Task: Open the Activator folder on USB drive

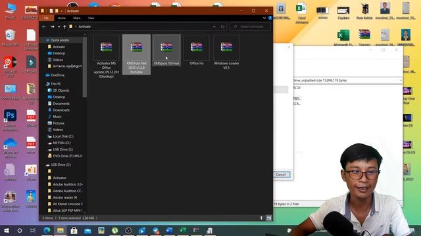Action: (59, 178)
